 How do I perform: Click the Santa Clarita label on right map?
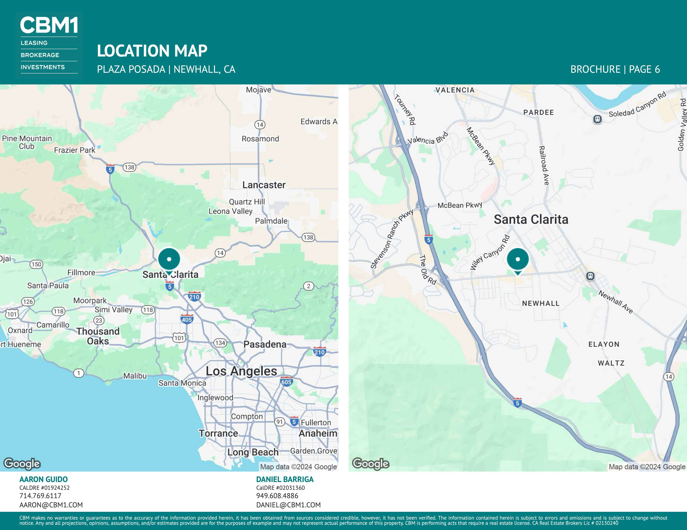[531, 219]
